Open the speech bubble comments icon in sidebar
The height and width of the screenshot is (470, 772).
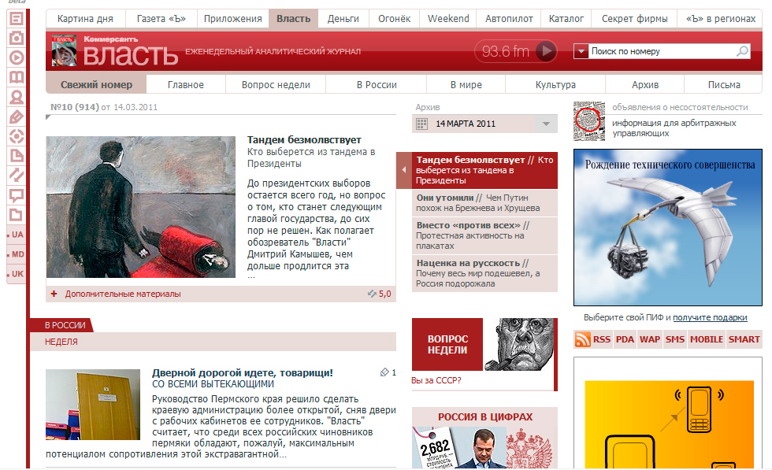[17, 195]
